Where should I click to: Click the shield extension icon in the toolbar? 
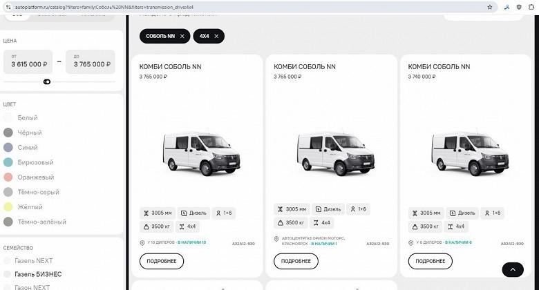click(519, 7)
